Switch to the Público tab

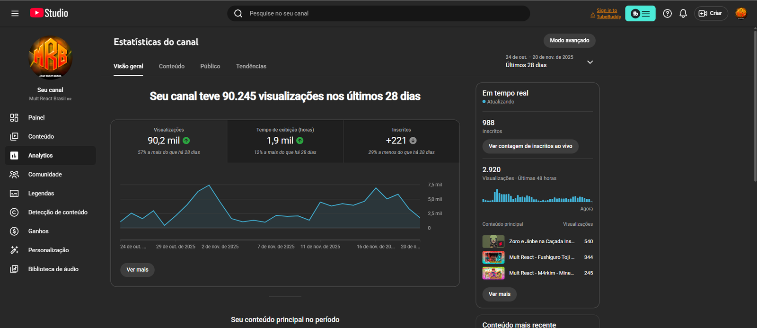(x=210, y=66)
